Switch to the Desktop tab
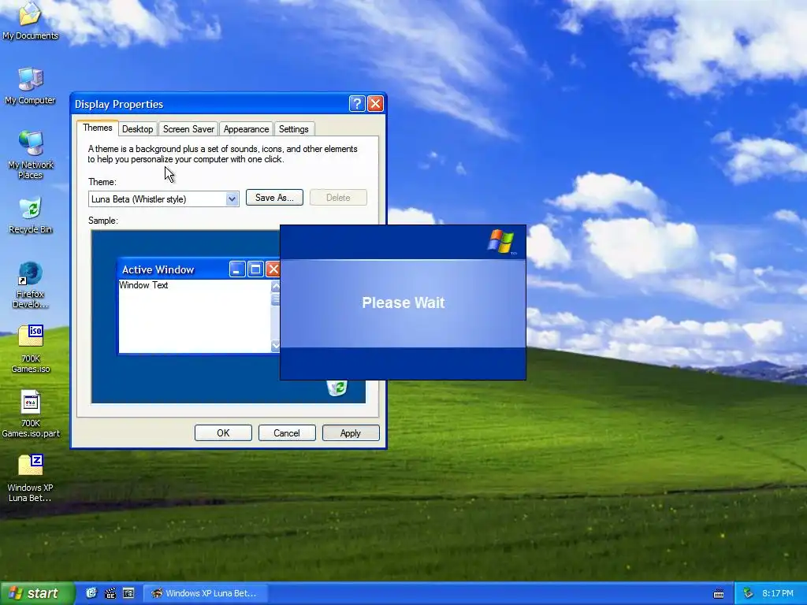807x605 pixels. tap(137, 129)
